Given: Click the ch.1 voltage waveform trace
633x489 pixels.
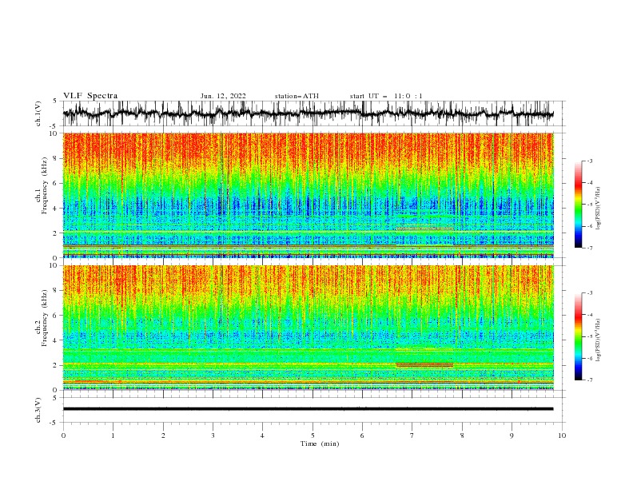Looking at the screenshot, I should tap(308, 113).
